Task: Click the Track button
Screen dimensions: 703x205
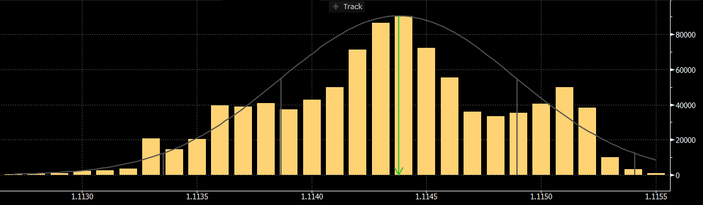Action: [x=346, y=7]
